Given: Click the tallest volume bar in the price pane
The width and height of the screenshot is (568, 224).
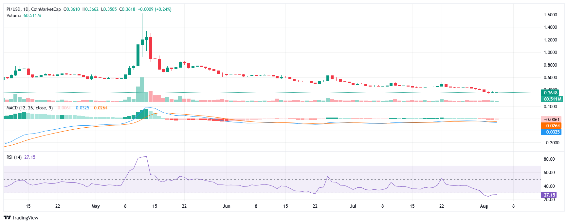Looking at the screenshot, I should (142, 90).
